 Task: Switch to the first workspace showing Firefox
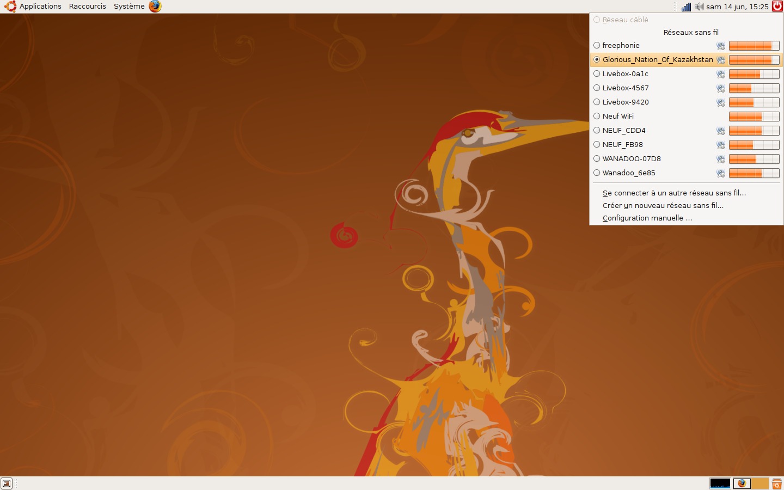[742, 483]
